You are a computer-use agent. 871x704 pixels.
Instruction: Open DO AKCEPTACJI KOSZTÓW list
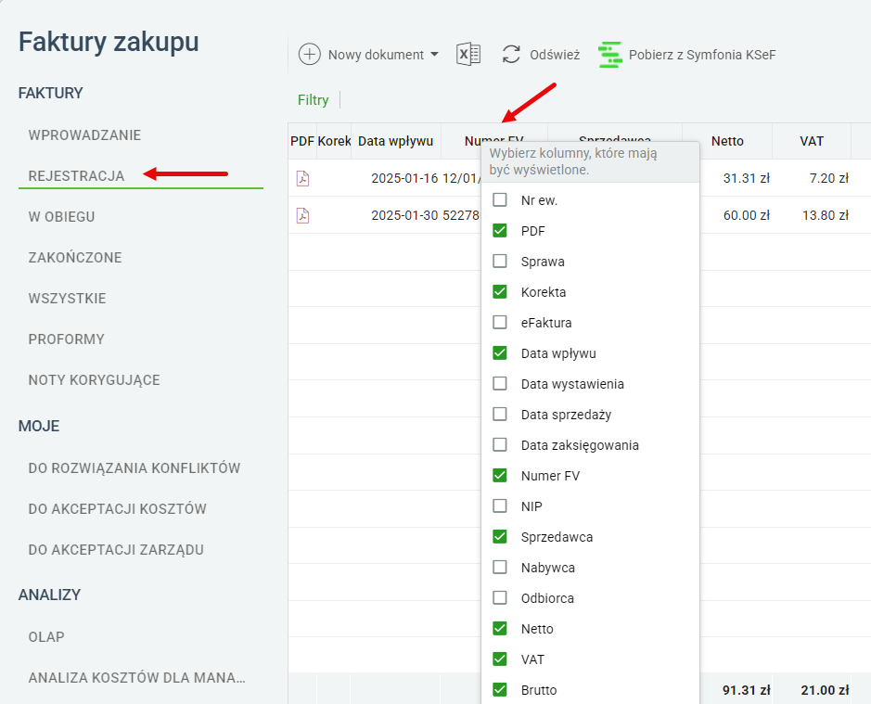pyautogui.click(x=117, y=509)
